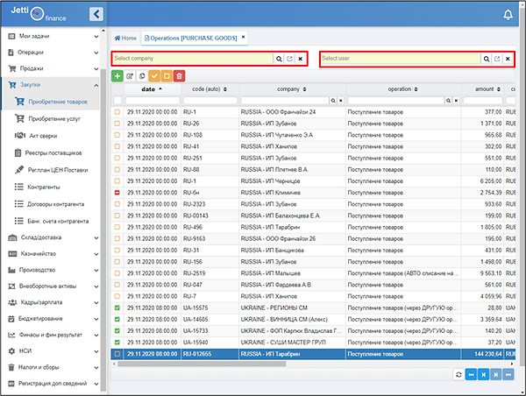Screen dimensions: 526x396
Task: Copy the selected document
Action: point(142,76)
